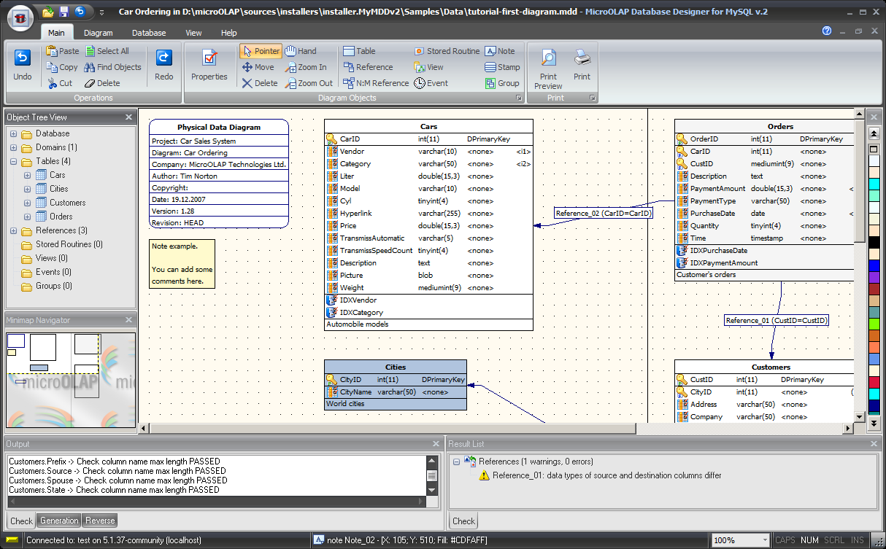Choose the Zoom In tool
Image resolution: width=886 pixels, height=549 pixels.
[x=306, y=67]
